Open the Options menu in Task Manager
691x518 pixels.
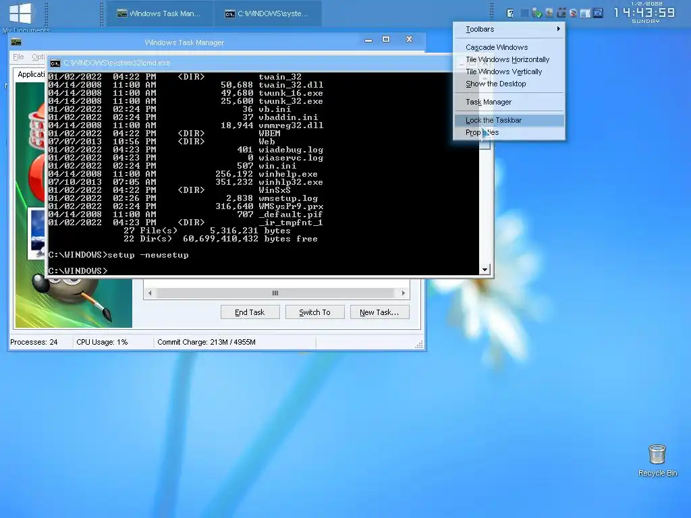coord(38,57)
